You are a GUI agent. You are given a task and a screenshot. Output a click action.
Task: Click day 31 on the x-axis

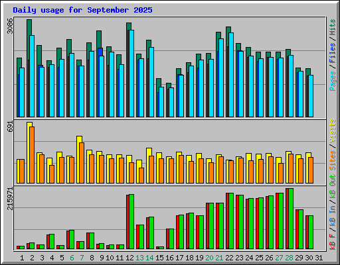[x=319, y=258]
